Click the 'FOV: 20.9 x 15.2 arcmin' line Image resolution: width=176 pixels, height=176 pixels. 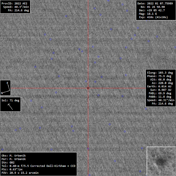point(20,173)
